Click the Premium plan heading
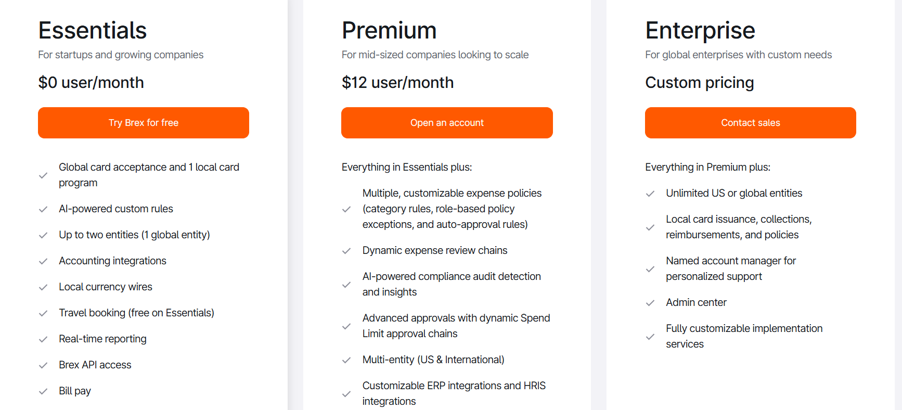The width and height of the screenshot is (902, 410). click(x=389, y=30)
